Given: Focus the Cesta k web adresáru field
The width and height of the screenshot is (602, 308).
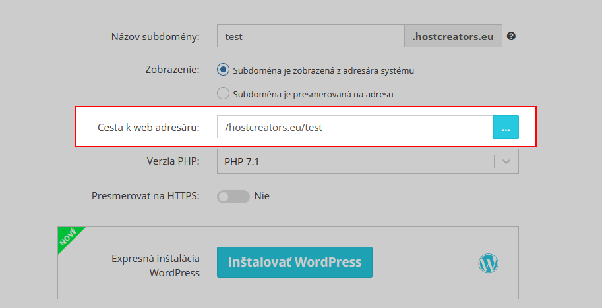Looking at the screenshot, I should [x=355, y=127].
